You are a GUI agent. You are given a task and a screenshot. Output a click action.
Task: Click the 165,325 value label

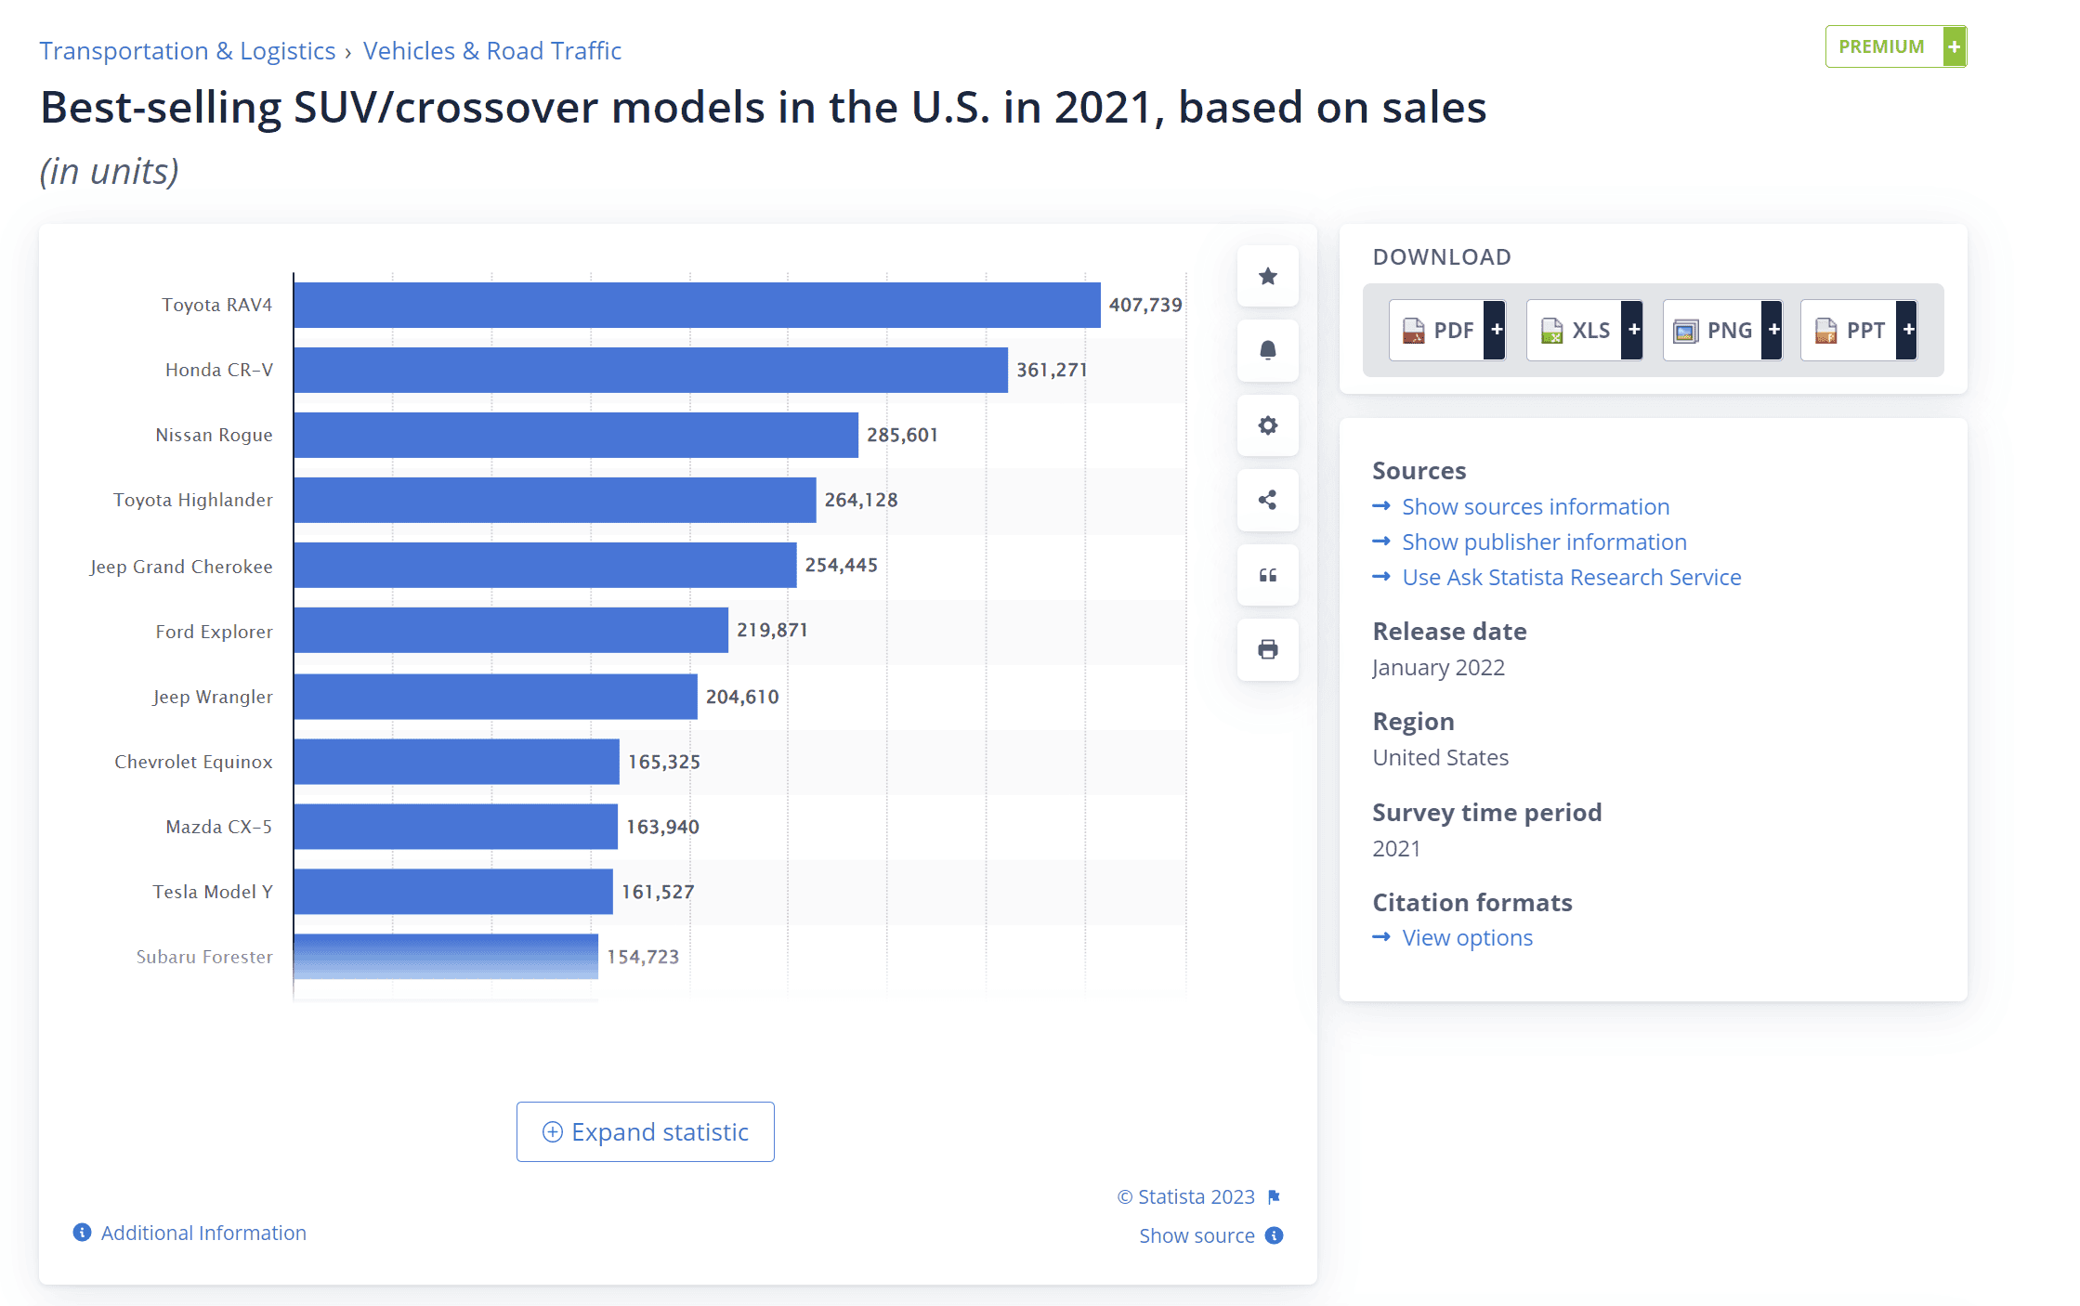click(x=664, y=762)
